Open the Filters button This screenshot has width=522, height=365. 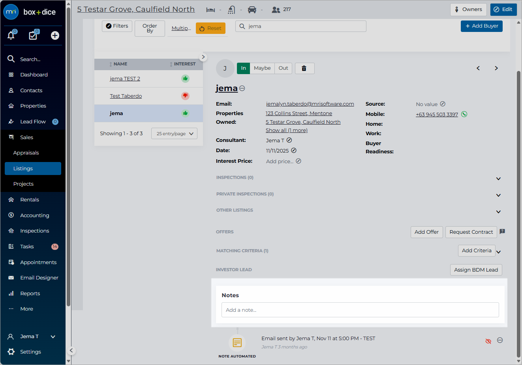(117, 26)
